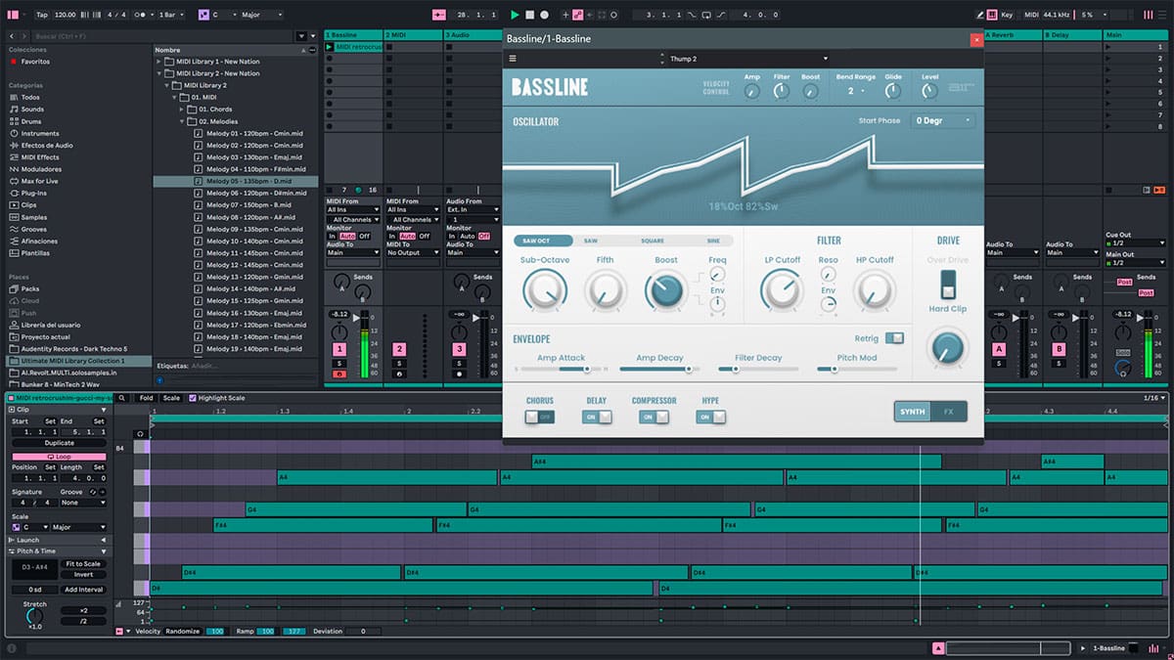This screenshot has width=1174, height=660.
Task: Uncheck the Highlight Scale checkbox
Action: 192,398
